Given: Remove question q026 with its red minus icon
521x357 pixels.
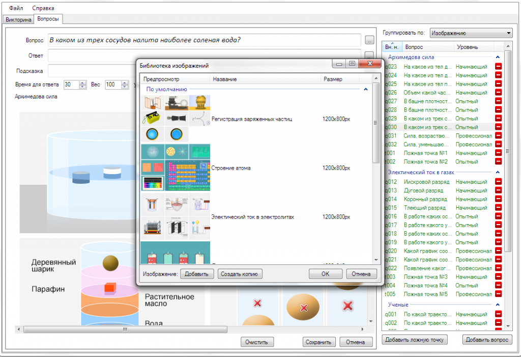Looking at the screenshot, I should click(498, 93).
